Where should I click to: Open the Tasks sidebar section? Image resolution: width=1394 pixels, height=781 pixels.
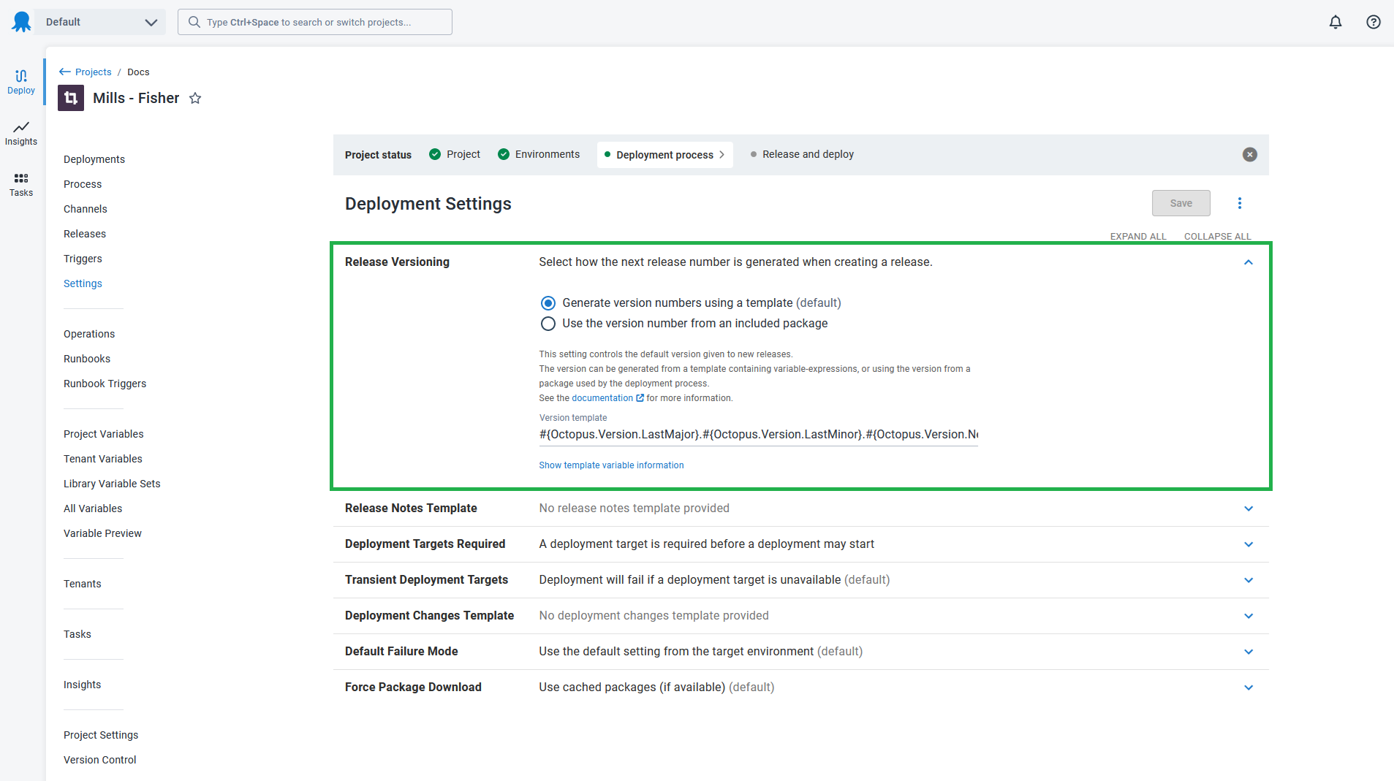[x=21, y=183]
